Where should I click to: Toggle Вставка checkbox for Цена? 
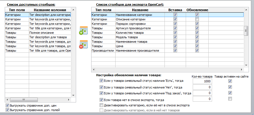coord(175,46)
